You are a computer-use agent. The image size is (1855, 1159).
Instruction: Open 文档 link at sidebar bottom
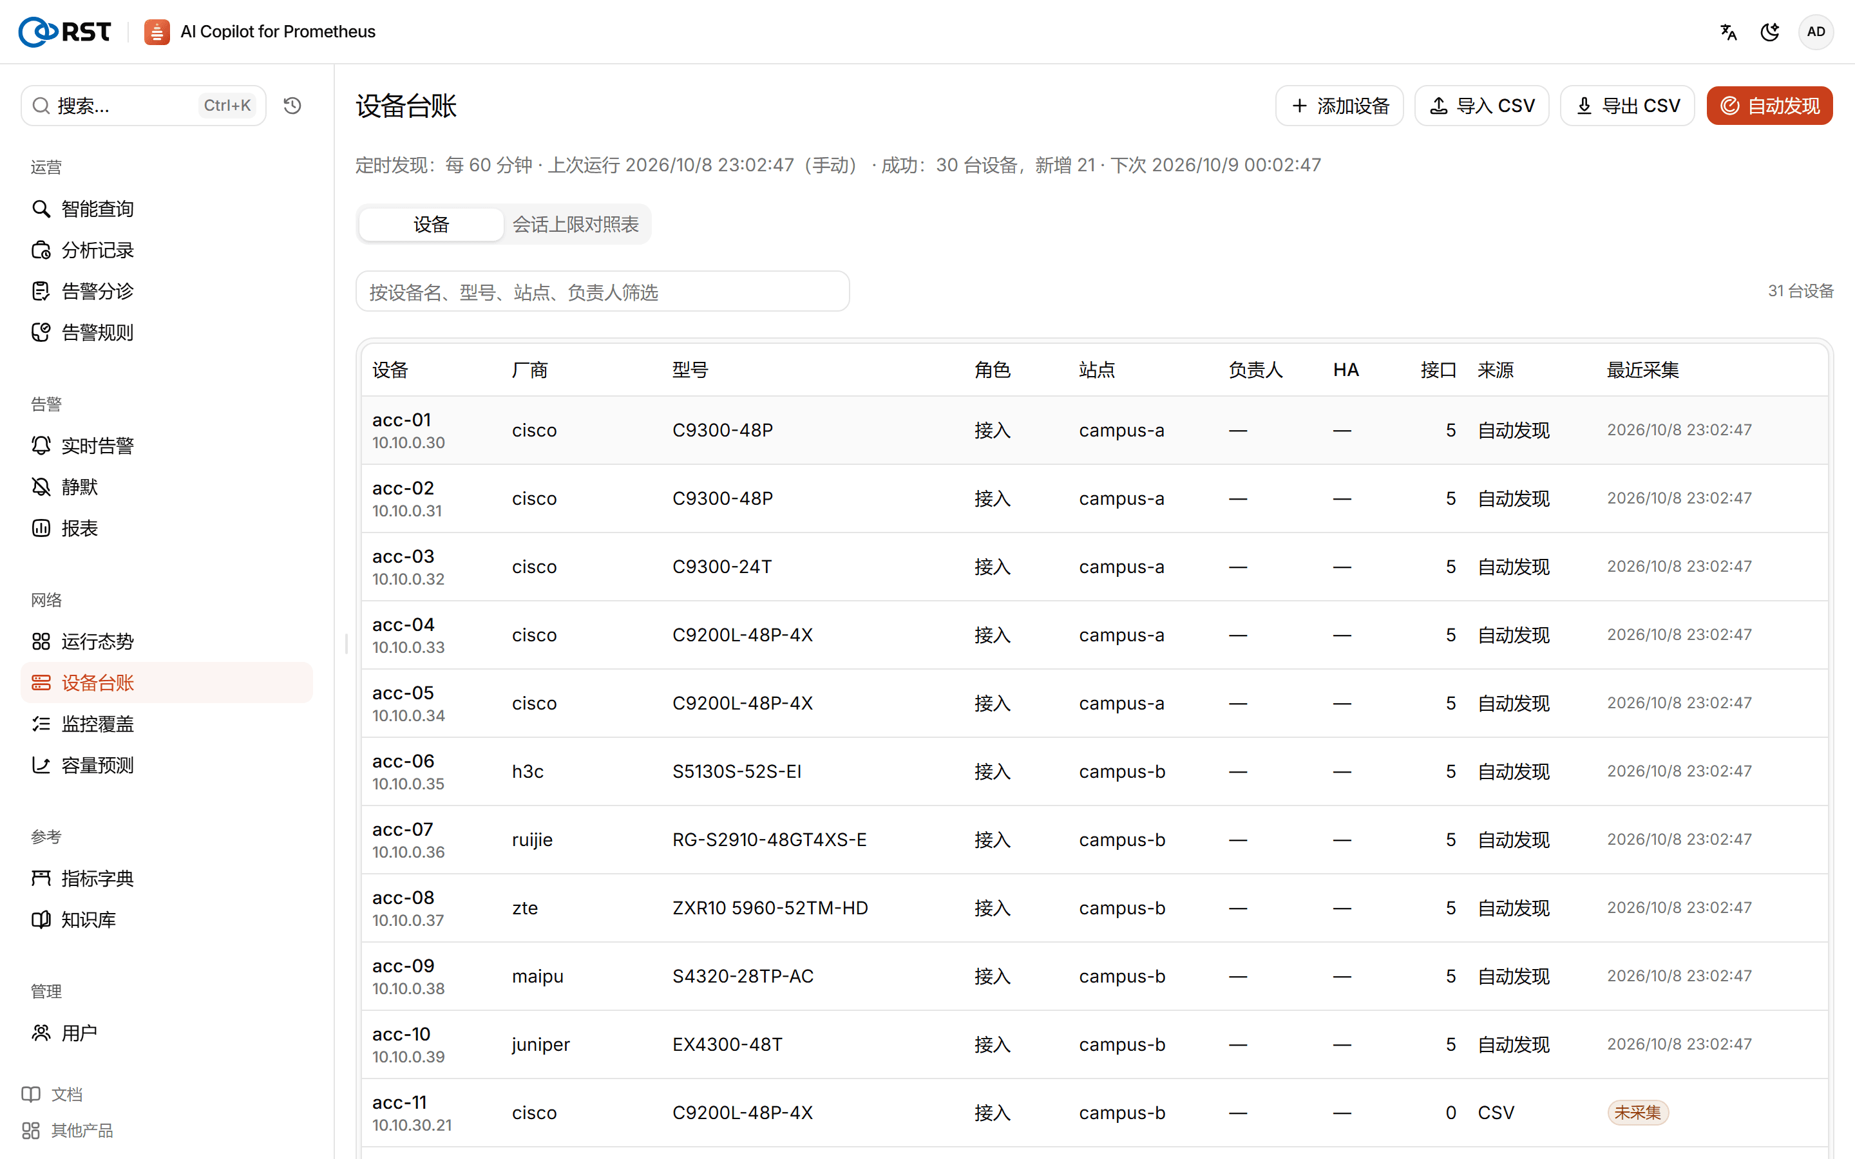point(52,1094)
